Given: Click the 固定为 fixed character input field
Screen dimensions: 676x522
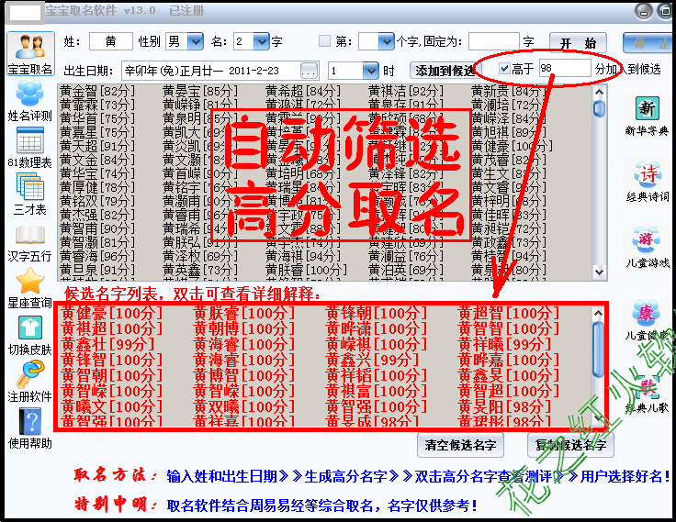Looking at the screenshot, I should coord(493,41).
